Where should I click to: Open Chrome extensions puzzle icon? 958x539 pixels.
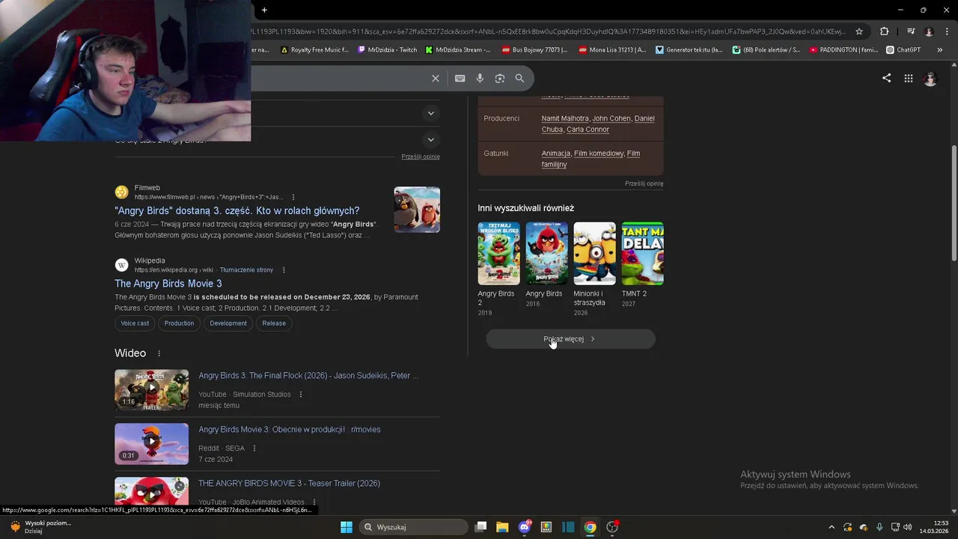[x=884, y=31]
